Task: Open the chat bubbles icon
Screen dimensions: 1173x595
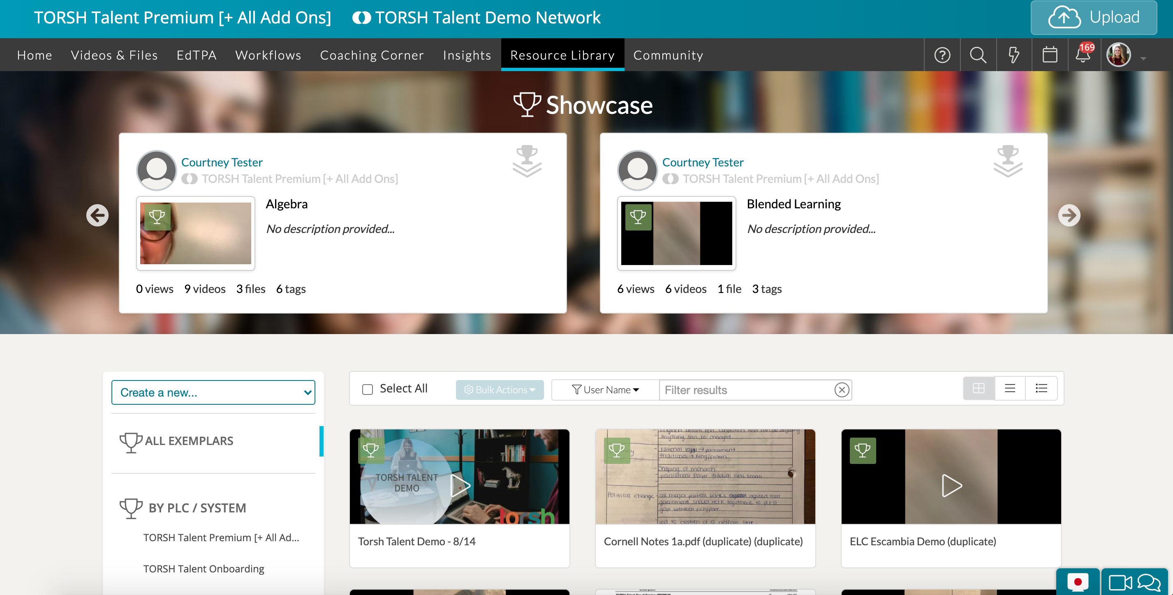Action: click(x=1149, y=582)
